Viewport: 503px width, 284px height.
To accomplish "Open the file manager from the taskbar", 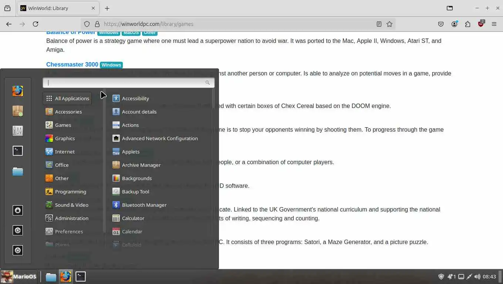I will pos(51,276).
